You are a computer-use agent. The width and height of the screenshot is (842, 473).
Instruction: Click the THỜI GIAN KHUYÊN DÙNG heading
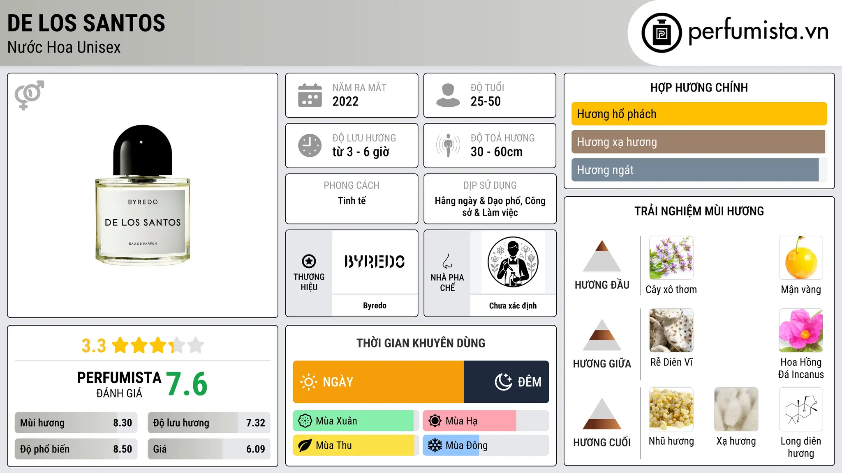pos(421,343)
